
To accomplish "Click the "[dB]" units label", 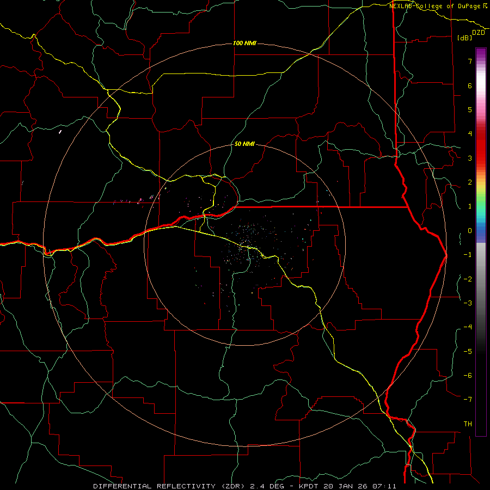I will (x=464, y=38).
